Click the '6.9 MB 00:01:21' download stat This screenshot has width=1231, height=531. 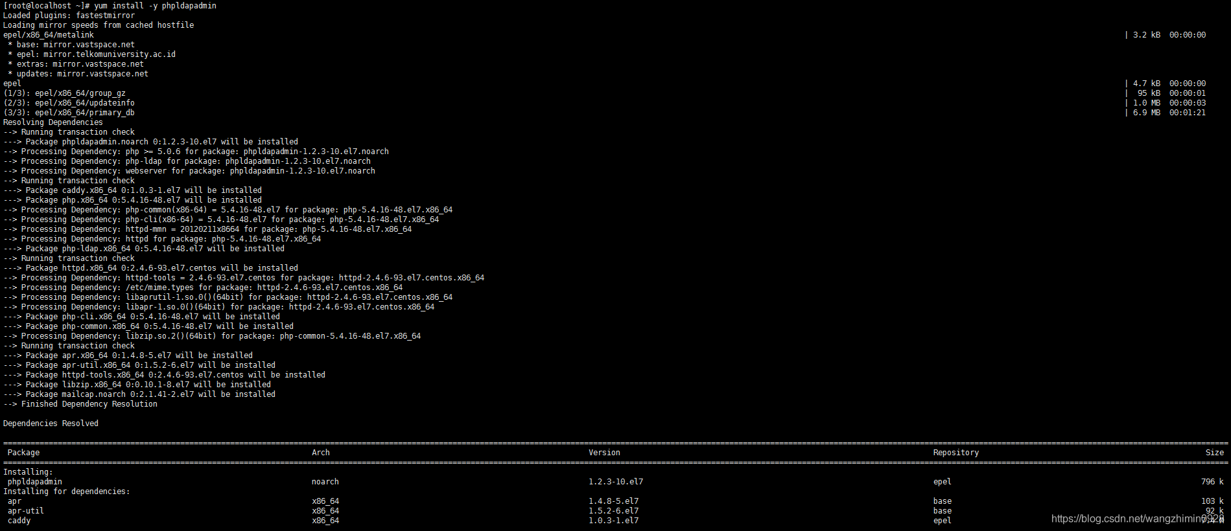(1169, 113)
